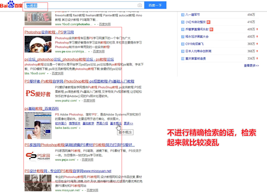Expand dropdown arrow after www.missyuan.net URL

pos(83,190)
